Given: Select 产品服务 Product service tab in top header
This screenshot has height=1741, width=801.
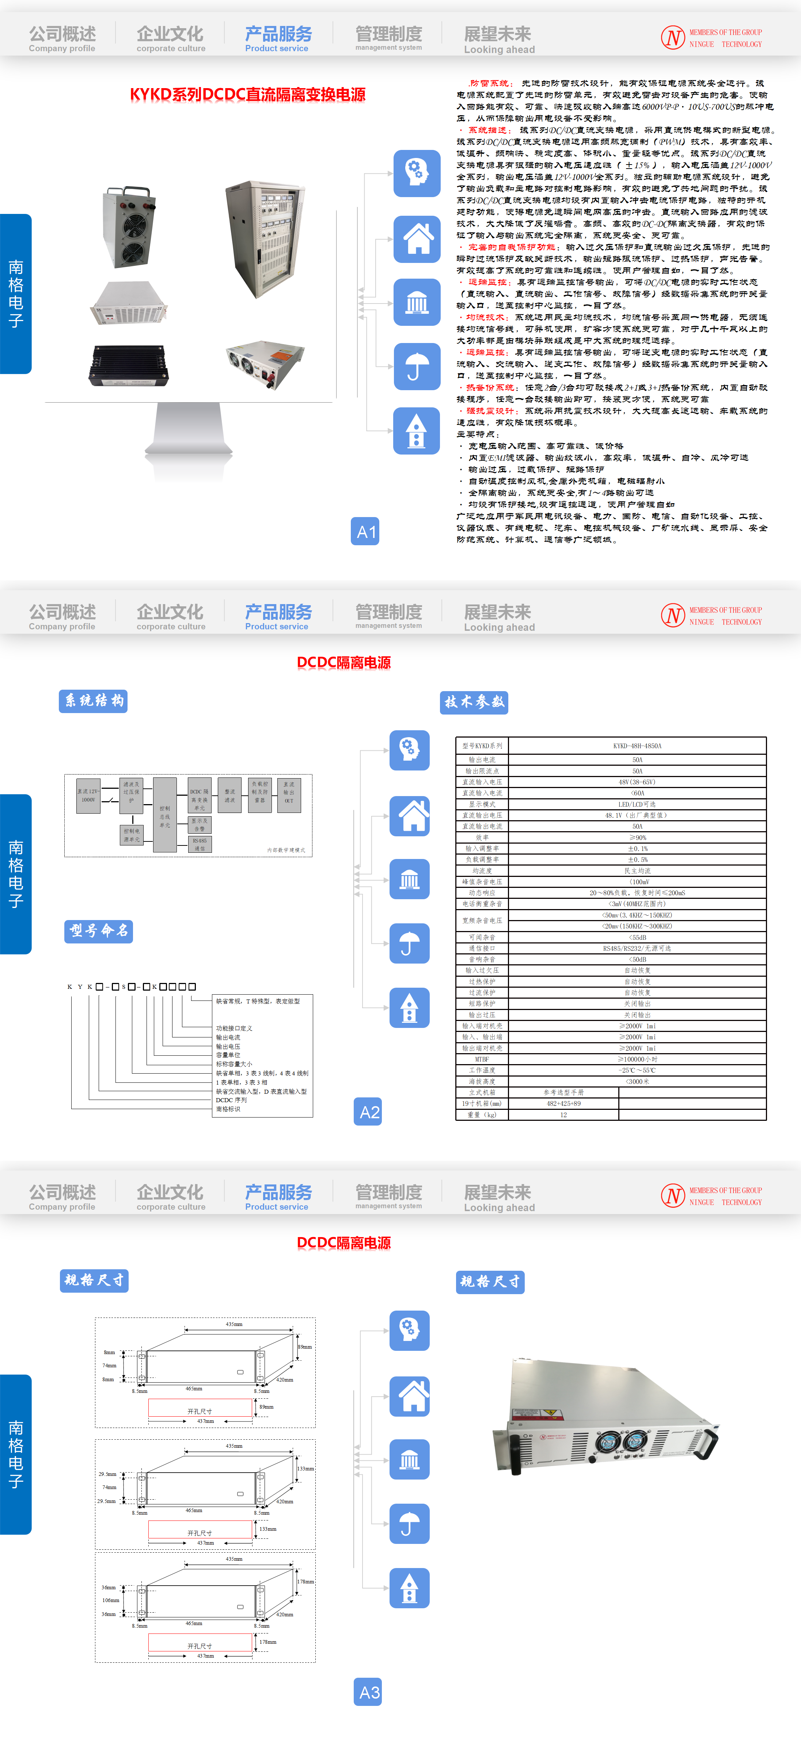Looking at the screenshot, I should pyautogui.click(x=278, y=38).
